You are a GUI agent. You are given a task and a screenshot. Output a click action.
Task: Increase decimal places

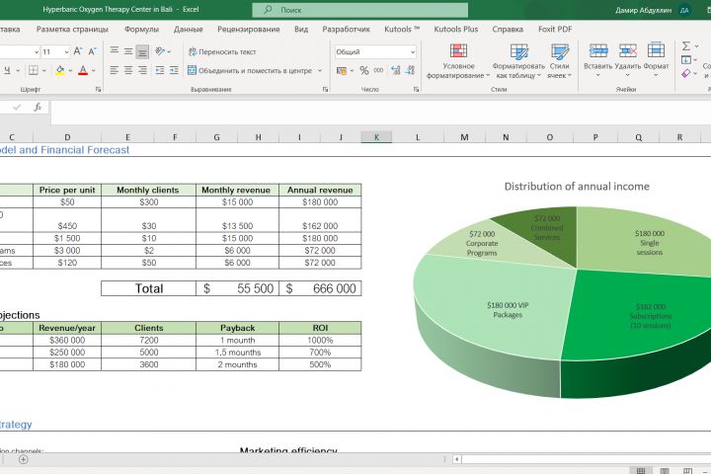[395, 70]
